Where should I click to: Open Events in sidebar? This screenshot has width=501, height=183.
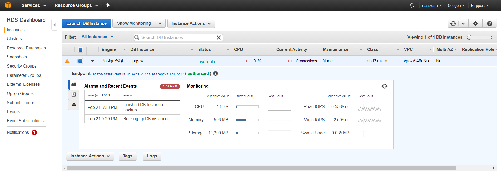[x=13, y=112]
